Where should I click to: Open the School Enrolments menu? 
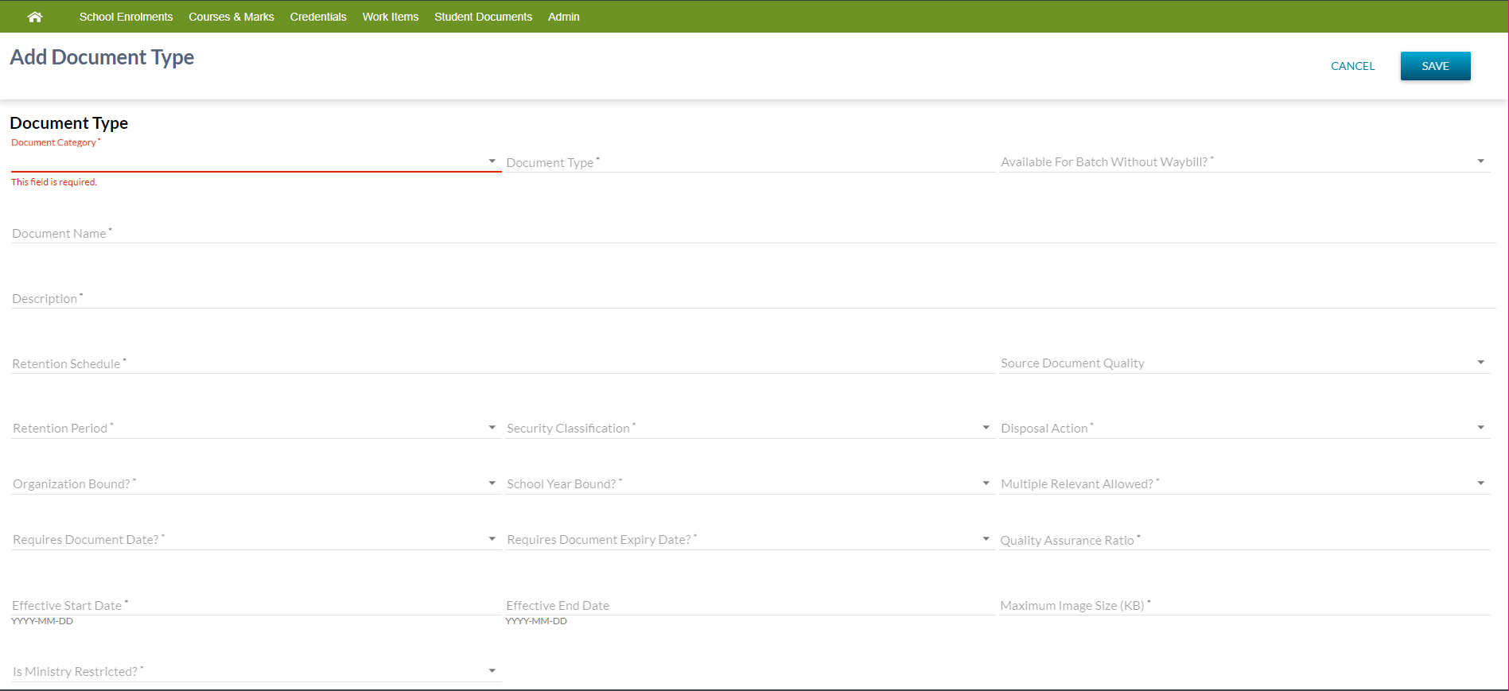click(x=126, y=17)
